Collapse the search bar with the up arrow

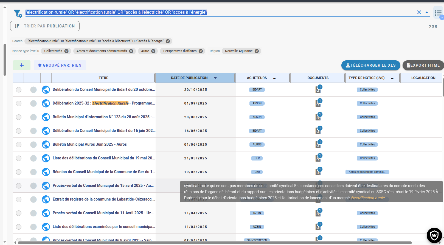coord(427,12)
